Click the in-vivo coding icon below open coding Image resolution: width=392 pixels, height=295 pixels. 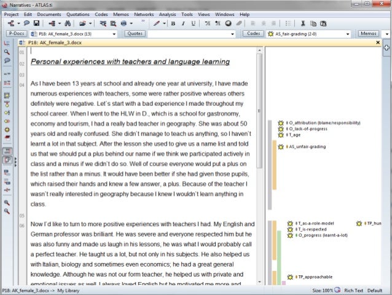tap(7, 104)
